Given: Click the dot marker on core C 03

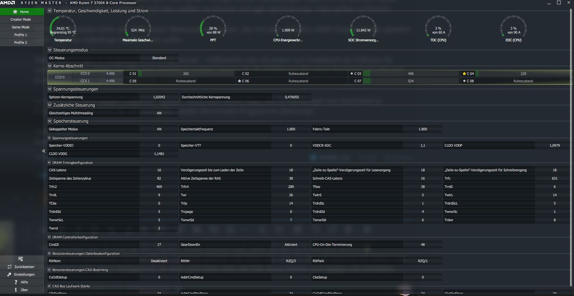Looking at the screenshot, I should 352,74.
